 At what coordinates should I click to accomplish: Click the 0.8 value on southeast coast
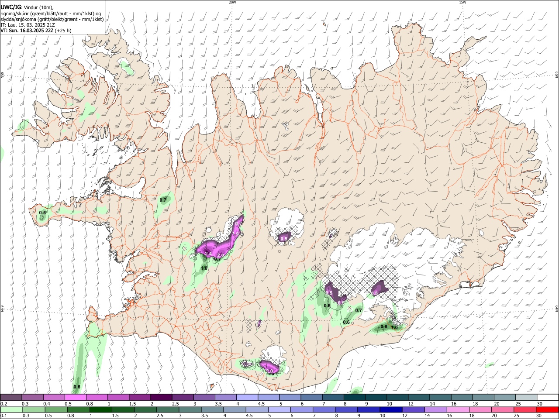coord(384,326)
